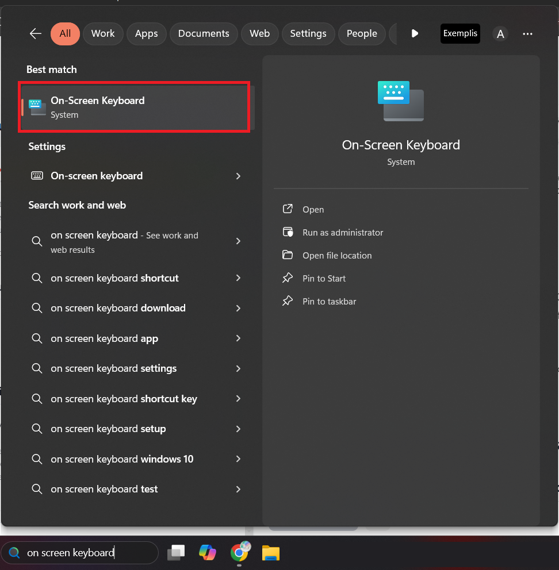
Task: Click search icon beside 'on screen keyboard test'
Action: coord(37,489)
